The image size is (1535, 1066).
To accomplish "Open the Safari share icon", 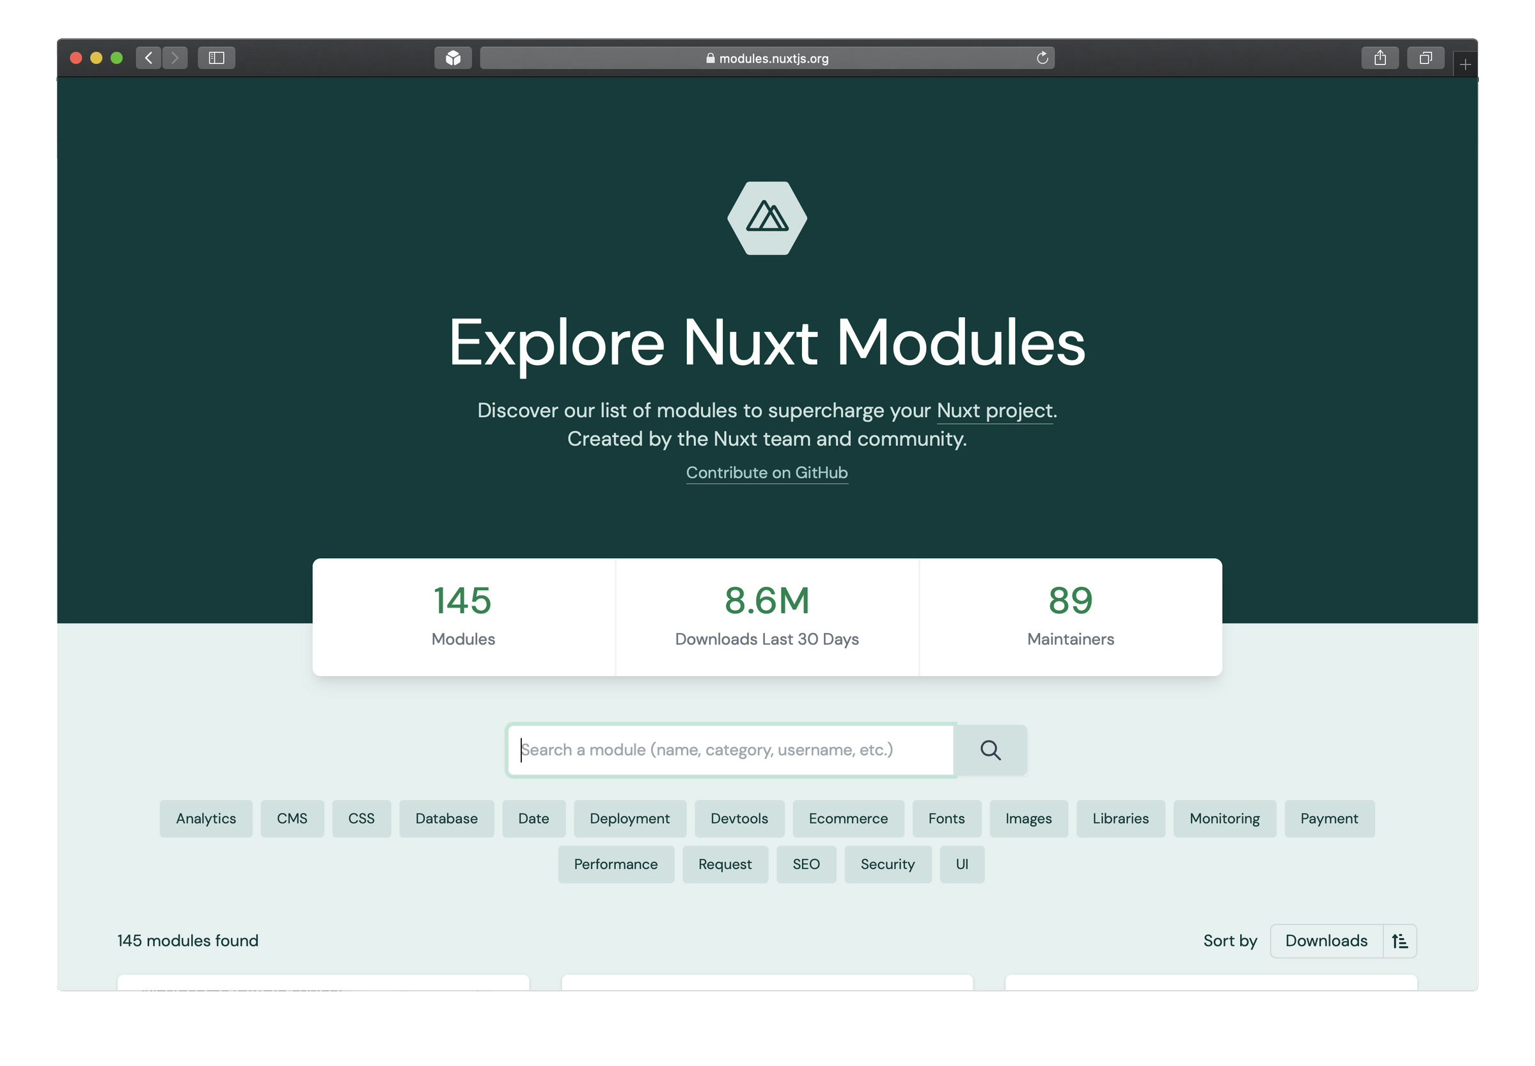I will [x=1380, y=58].
